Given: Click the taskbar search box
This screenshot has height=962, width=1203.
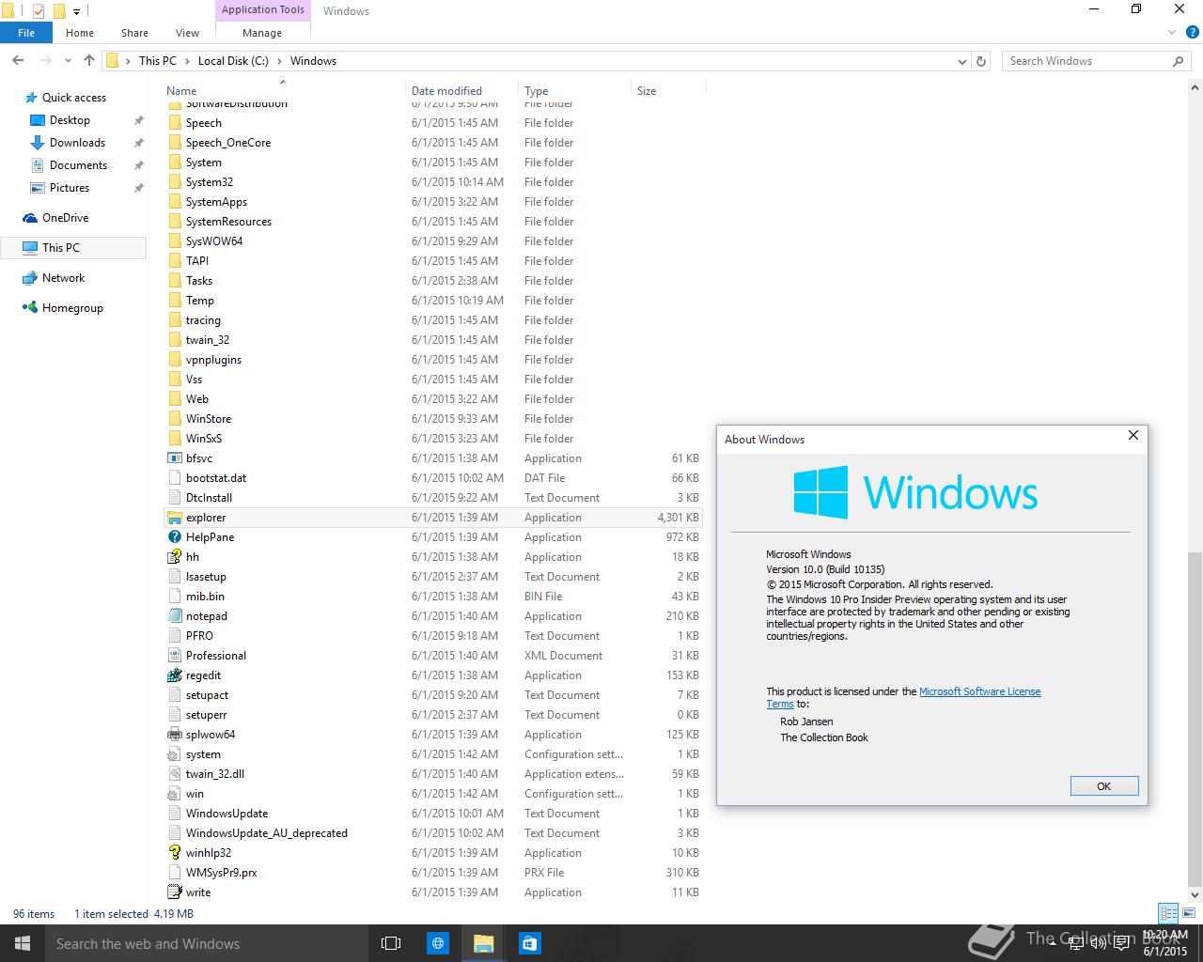Looking at the screenshot, I should pos(207,943).
